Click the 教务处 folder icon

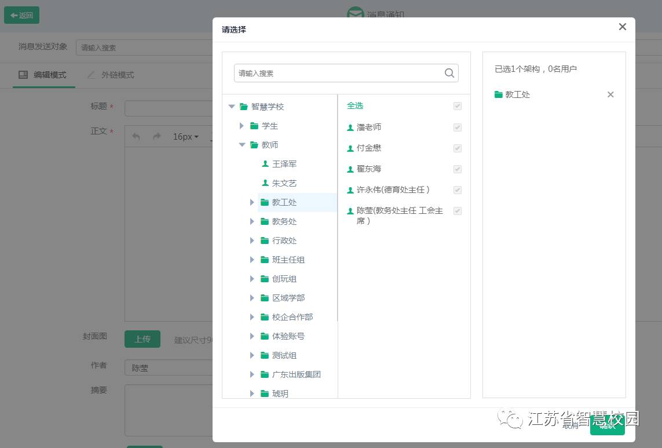click(265, 221)
